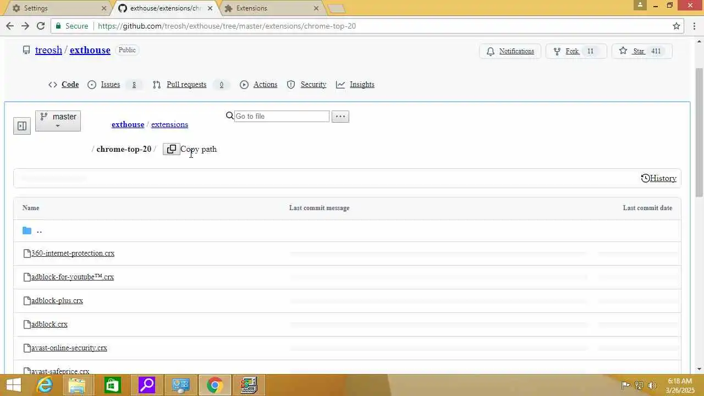Open the Actions tab

point(265,85)
